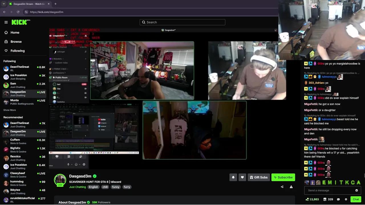Go back using the browser back arrow
Viewport: 365px width, 205px height.
point(4,12)
